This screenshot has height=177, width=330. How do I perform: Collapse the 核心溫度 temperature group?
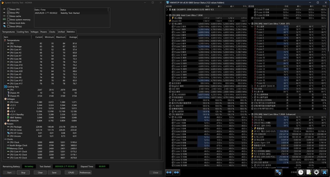tap(252, 27)
